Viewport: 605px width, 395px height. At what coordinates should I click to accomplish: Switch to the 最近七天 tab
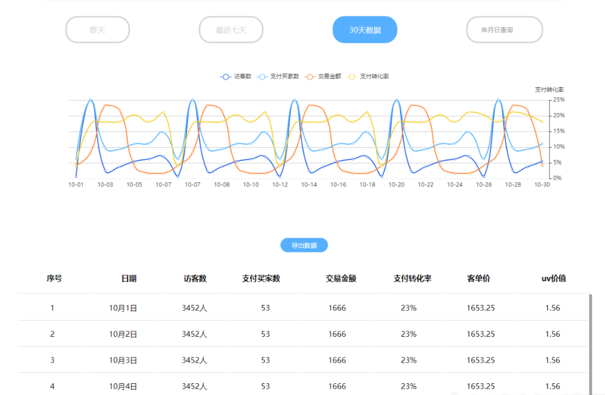pyautogui.click(x=231, y=29)
